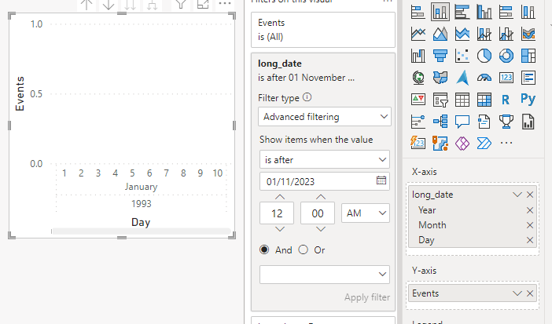This screenshot has width=552, height=324.
Task: Click the chart's horizontal scrollbar
Action: tap(142, 231)
